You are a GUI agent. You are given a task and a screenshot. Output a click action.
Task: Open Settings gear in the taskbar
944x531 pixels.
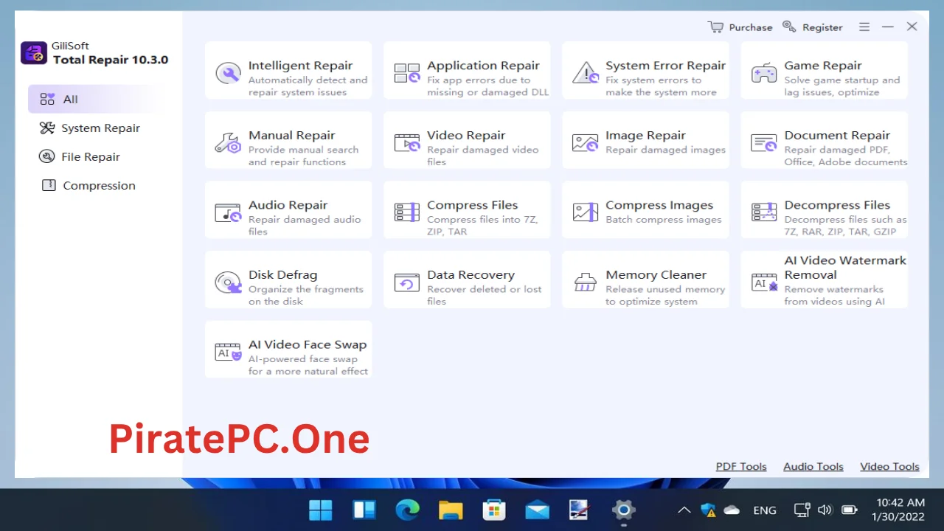pos(623,510)
